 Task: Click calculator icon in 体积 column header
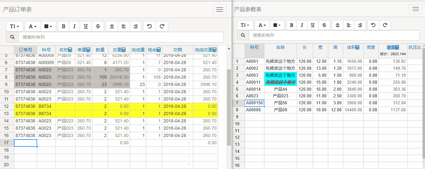point(357,47)
